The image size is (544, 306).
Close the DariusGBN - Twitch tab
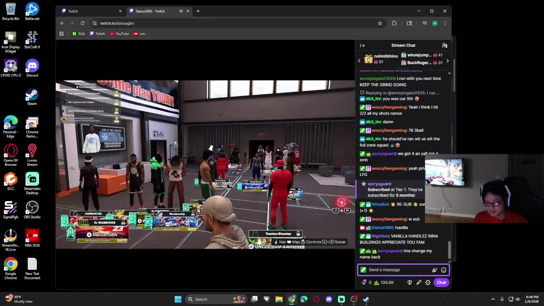click(188, 11)
